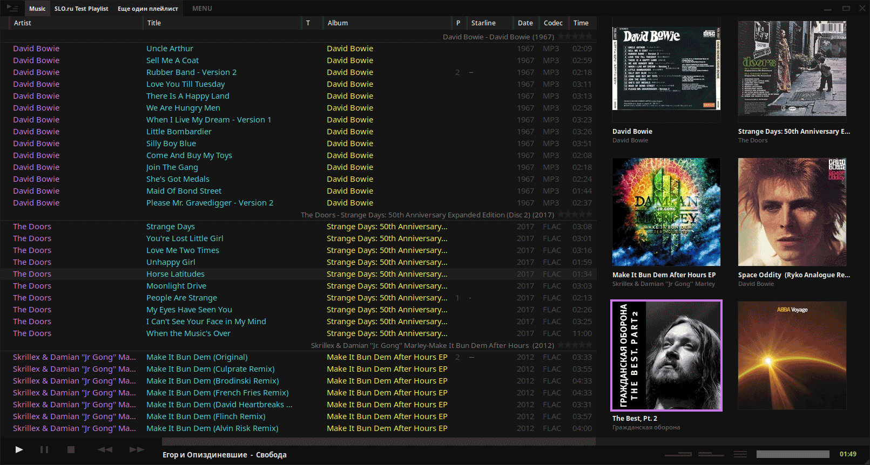This screenshot has height=465, width=870.
Task: Click the P column header
Action: pyautogui.click(x=459, y=23)
